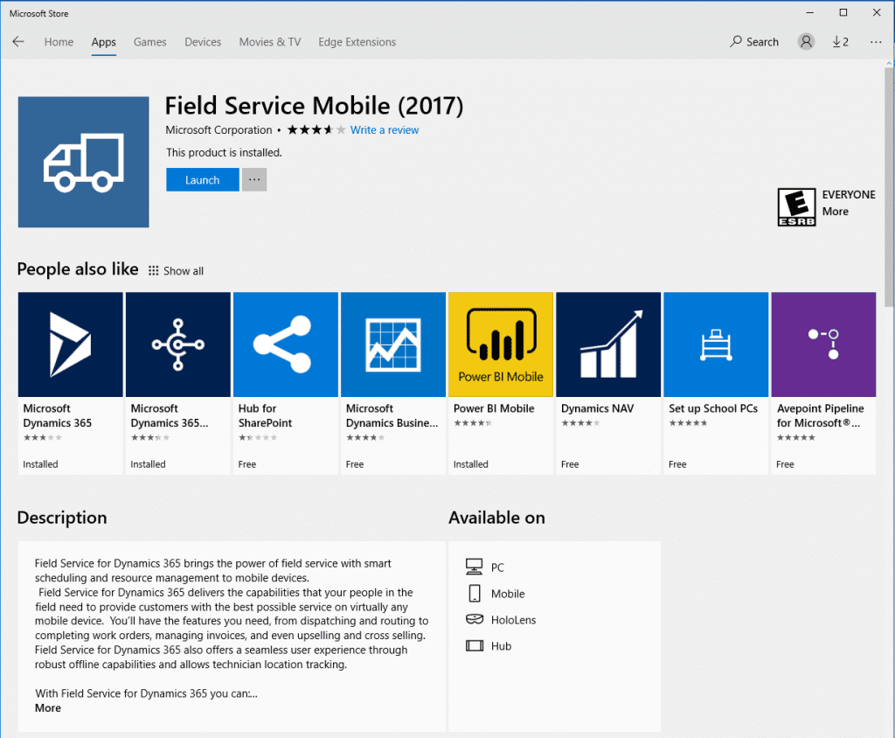Expand the description with More
895x738 pixels.
pos(48,707)
